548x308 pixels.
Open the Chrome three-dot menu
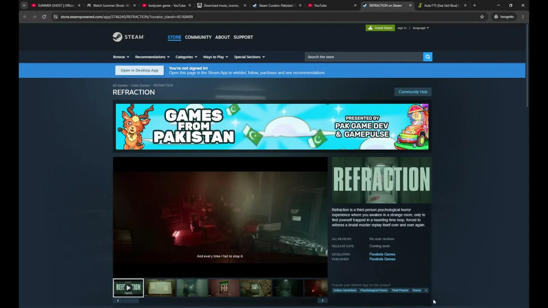[523, 17]
